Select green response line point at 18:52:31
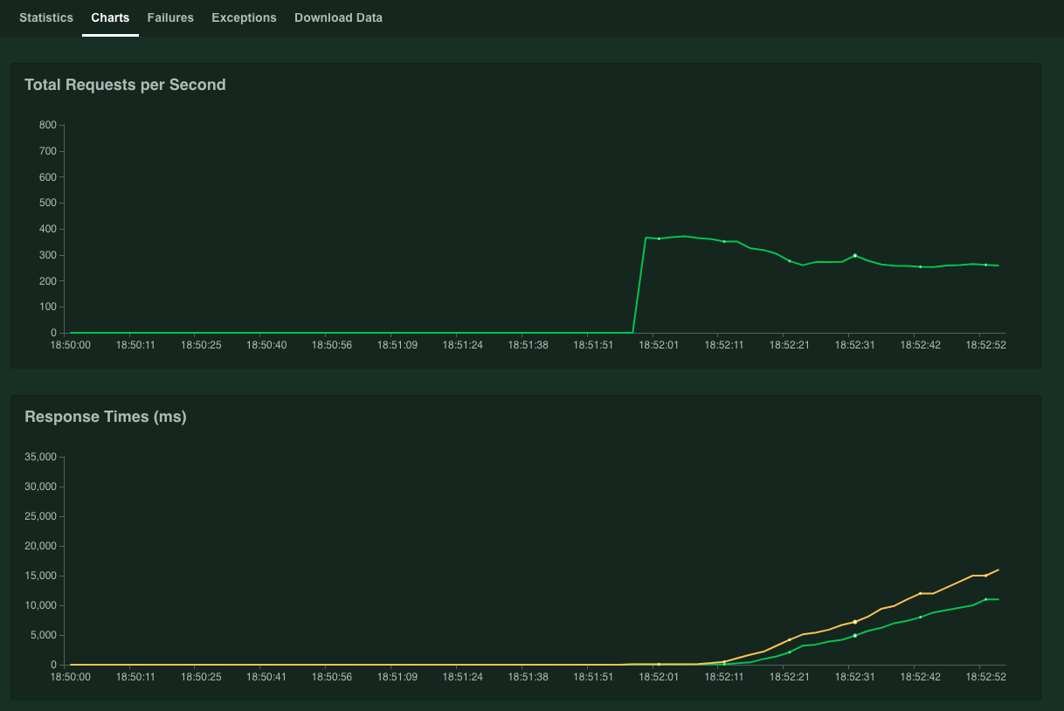 [x=854, y=635]
